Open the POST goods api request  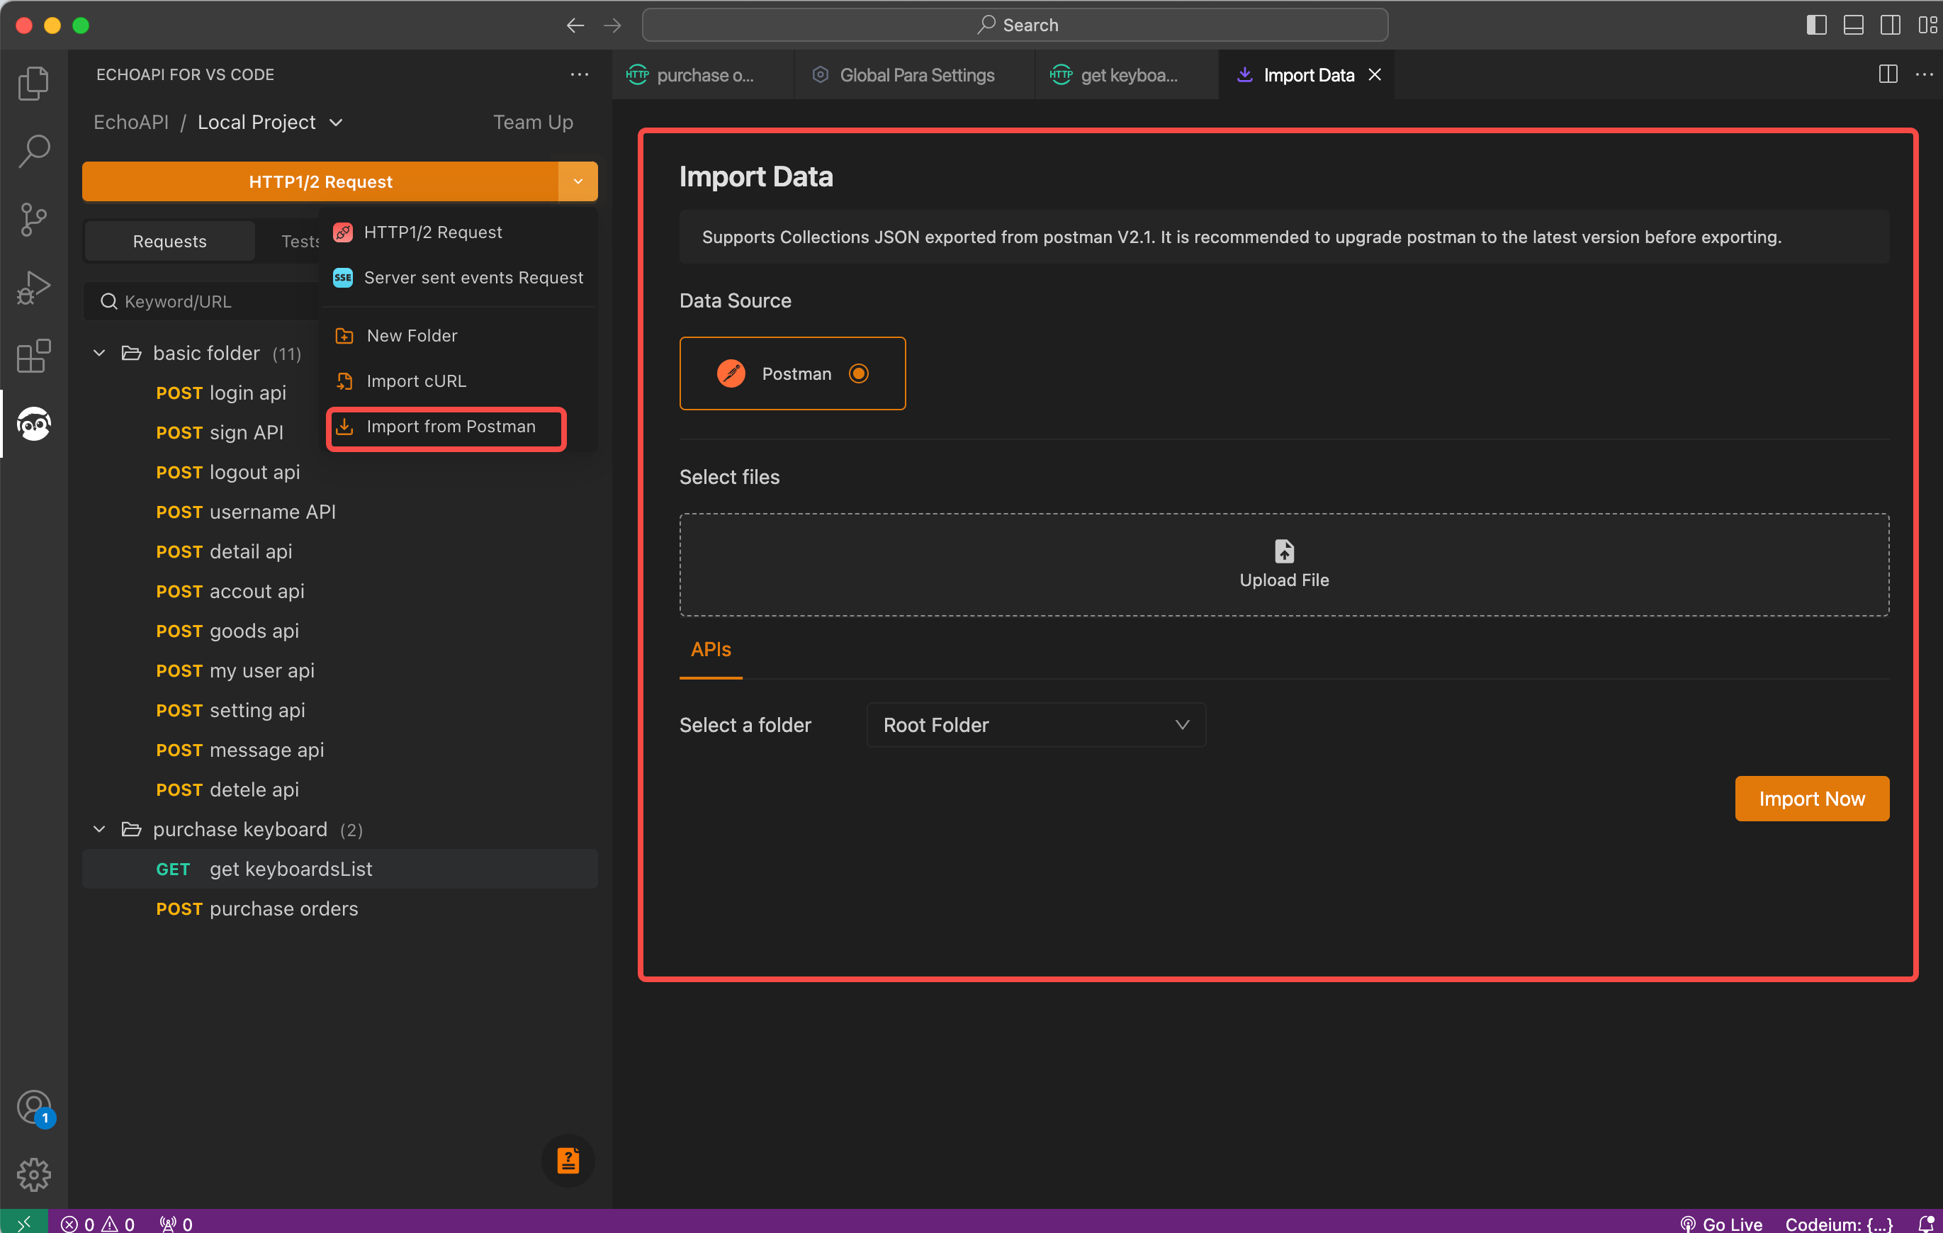pyautogui.click(x=339, y=631)
